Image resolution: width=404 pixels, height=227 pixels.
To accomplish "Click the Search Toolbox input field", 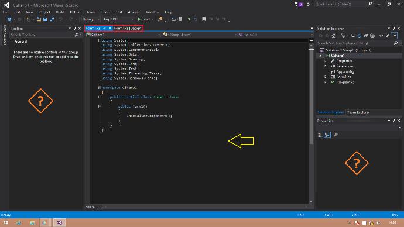I will 42,35.
